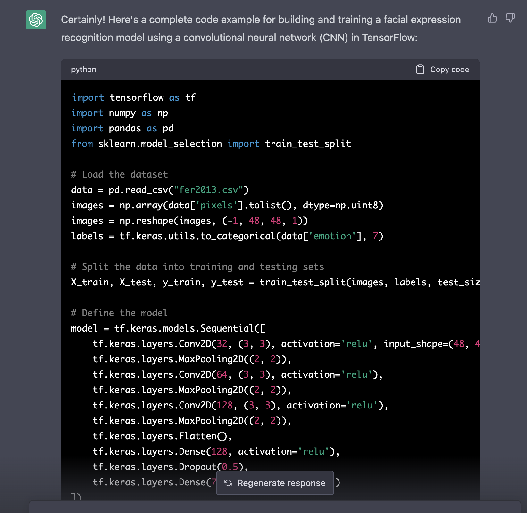This screenshot has width=527, height=513.
Task: Click the Dropout(0.5) layer line
Action: [170, 467]
